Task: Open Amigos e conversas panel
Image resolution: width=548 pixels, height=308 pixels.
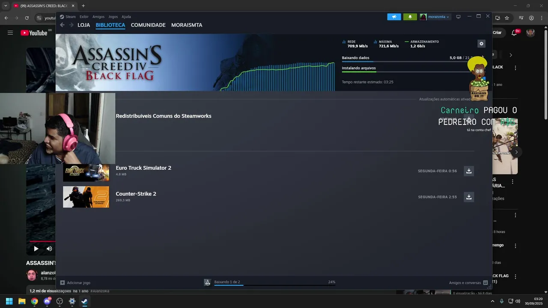Action: (x=468, y=283)
